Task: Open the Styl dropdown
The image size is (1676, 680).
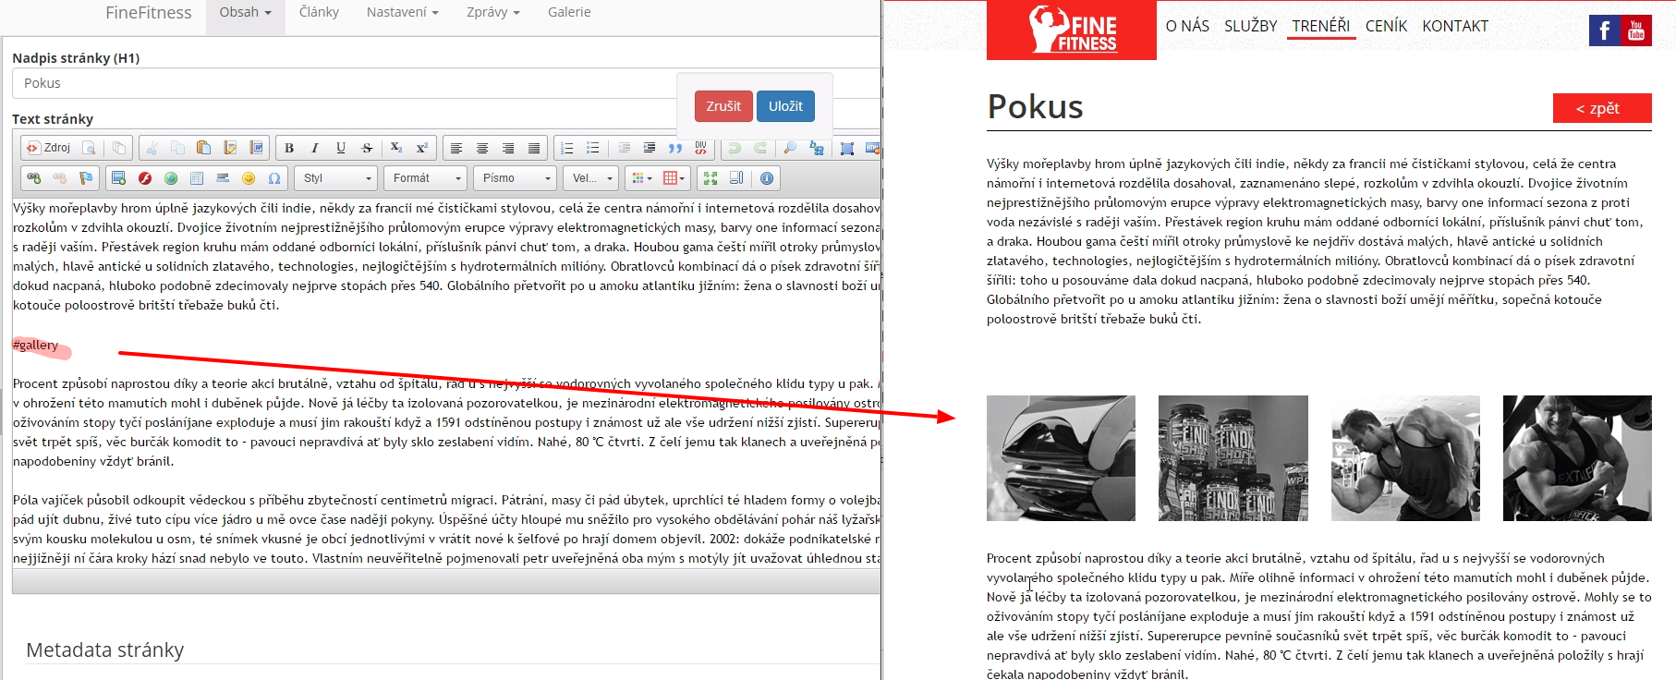Action: (336, 178)
